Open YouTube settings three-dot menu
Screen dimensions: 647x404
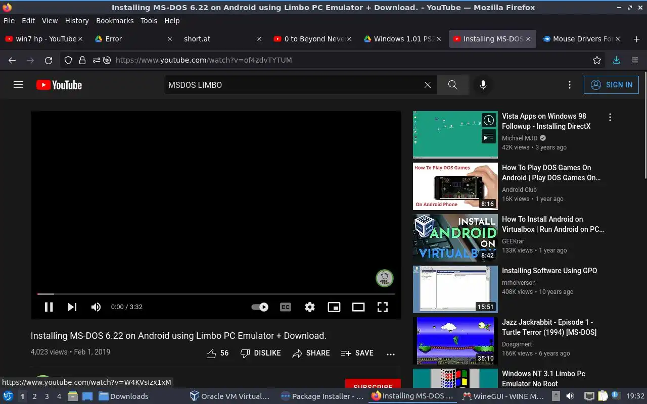click(570, 85)
